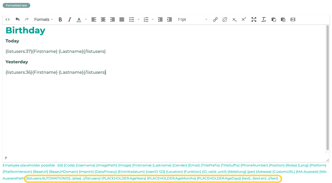332x183 pixels.
Task: Click the {Imprint} placeholder
Action: coord(86,172)
